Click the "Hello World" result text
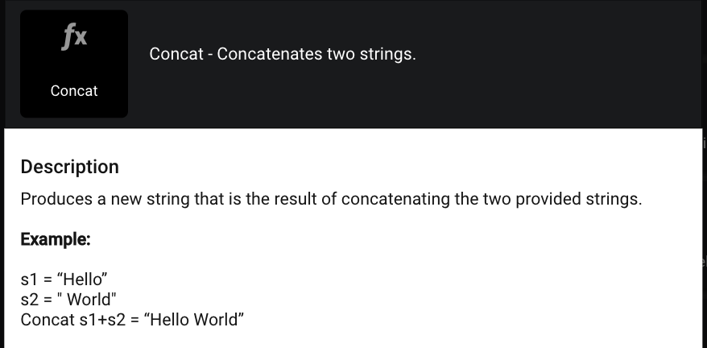This screenshot has height=348, width=707. pyautogui.click(x=193, y=320)
